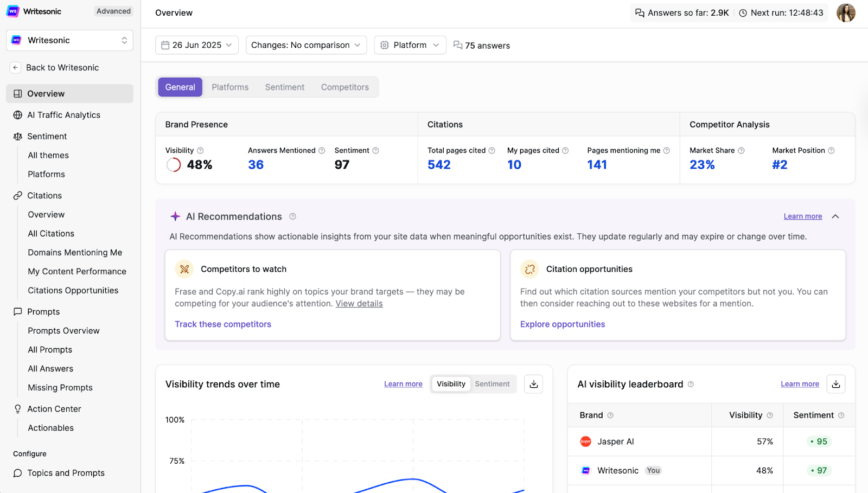This screenshot has height=493, width=868.
Task: Click Back to Writesonic
Action: [62, 68]
